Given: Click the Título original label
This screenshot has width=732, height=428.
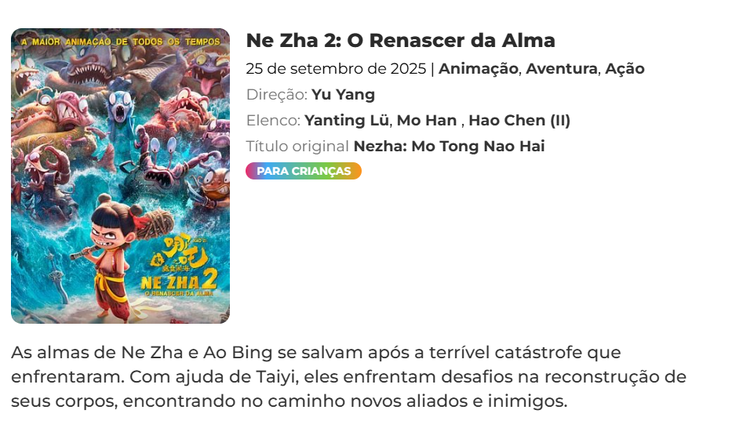Looking at the screenshot, I should [297, 147].
